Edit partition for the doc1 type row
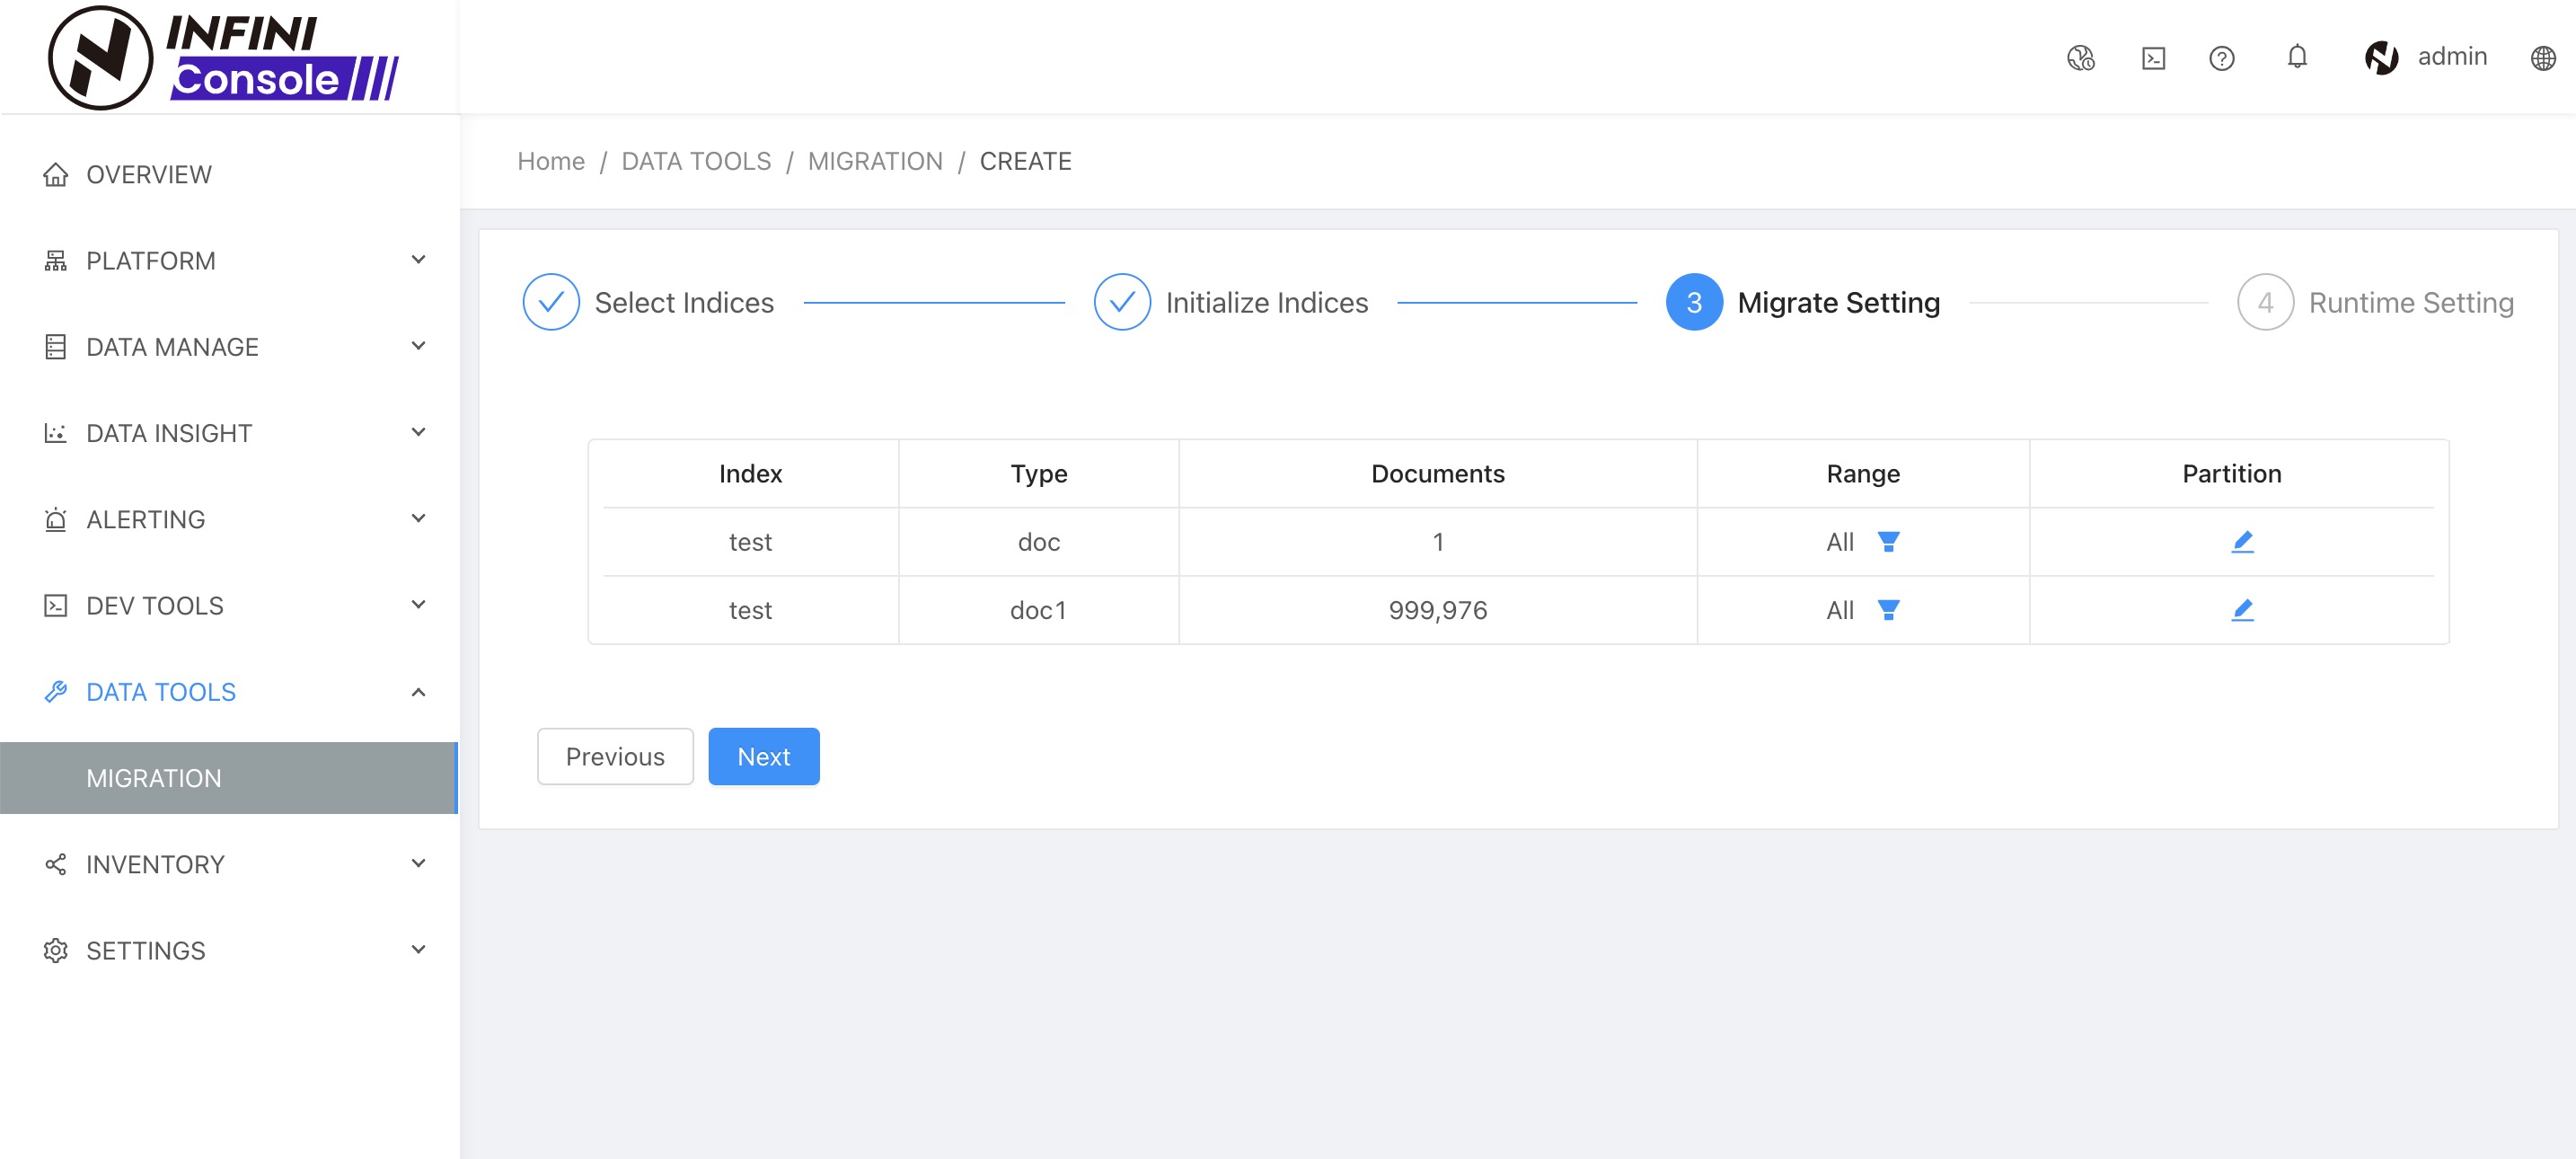This screenshot has height=1159, width=2576. pyautogui.click(x=2242, y=609)
